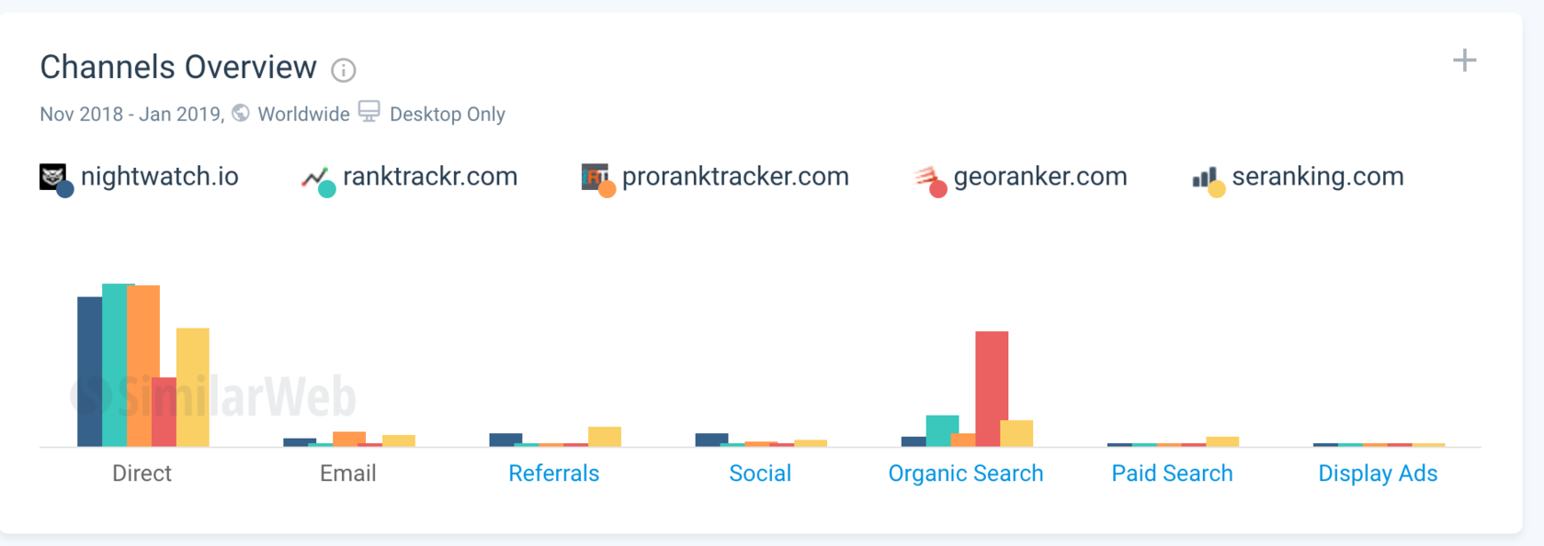Click the dark blue nightwatch Direct bar
The width and height of the screenshot is (1544, 546).
click(89, 372)
